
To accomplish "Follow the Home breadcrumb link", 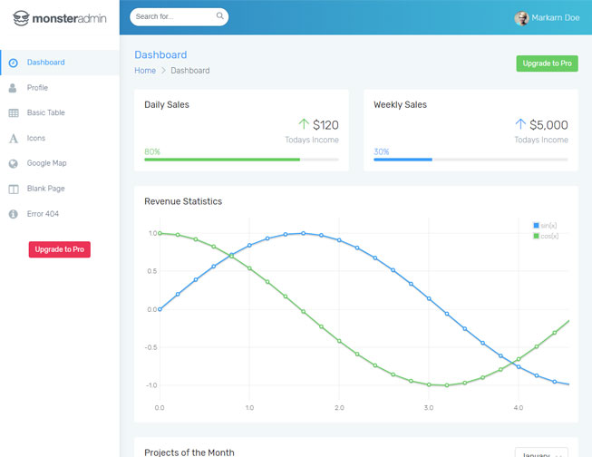I will (145, 71).
